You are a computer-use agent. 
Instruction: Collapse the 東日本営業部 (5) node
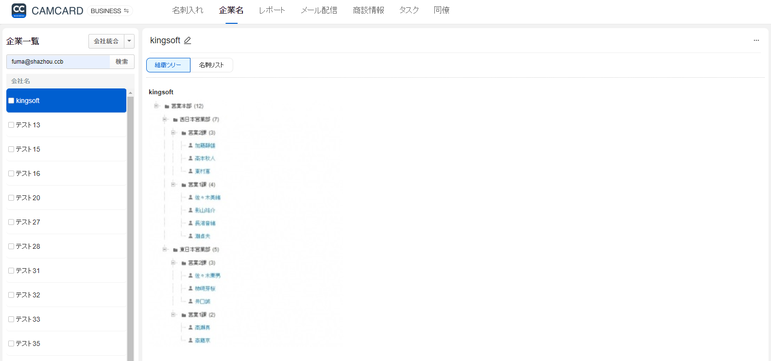pyautogui.click(x=165, y=249)
